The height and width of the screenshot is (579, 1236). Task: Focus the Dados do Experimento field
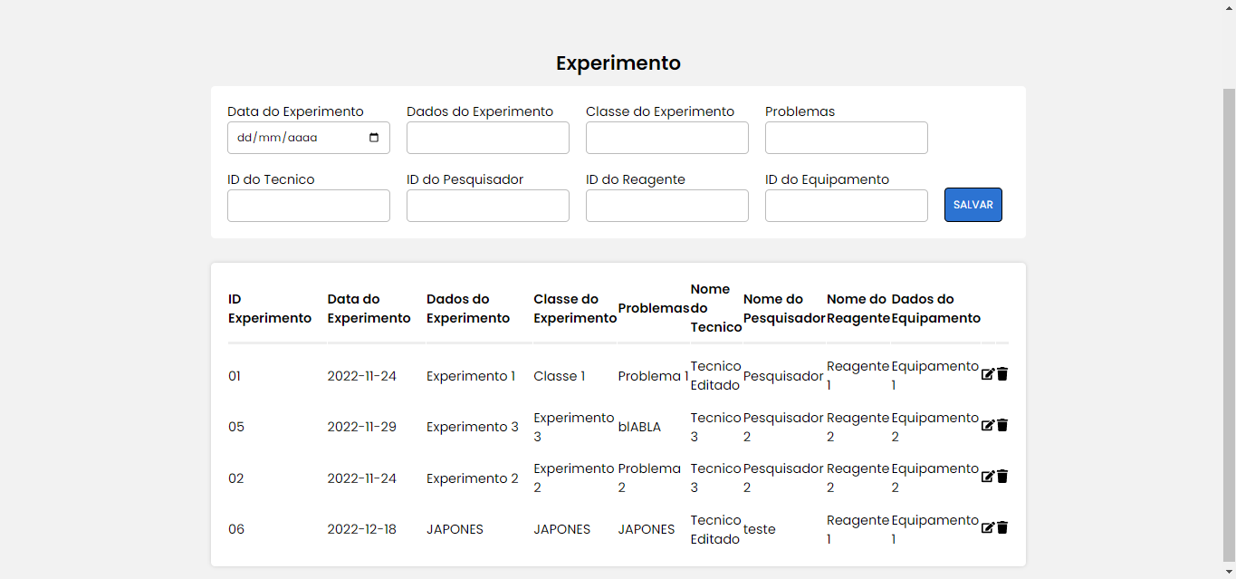pos(487,137)
